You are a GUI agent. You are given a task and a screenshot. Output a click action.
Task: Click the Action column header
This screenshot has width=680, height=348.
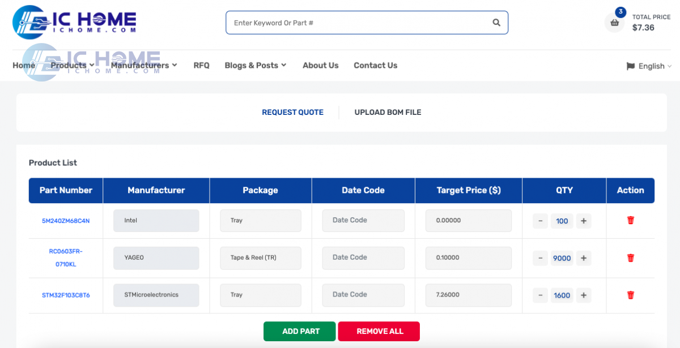(x=631, y=191)
